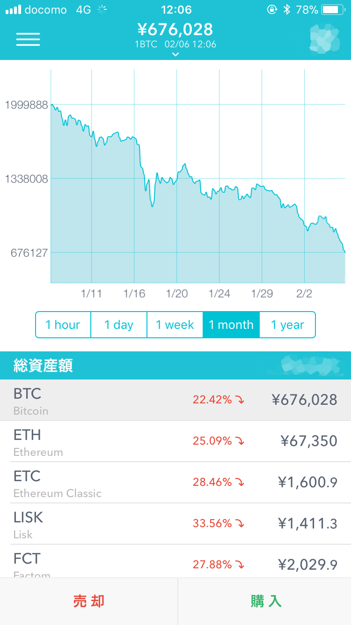Open the hamburger menu
This screenshot has height=625, width=351.
(x=28, y=39)
